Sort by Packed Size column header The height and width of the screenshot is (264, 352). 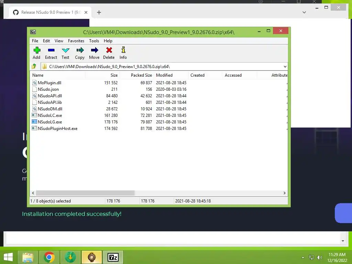click(136, 75)
